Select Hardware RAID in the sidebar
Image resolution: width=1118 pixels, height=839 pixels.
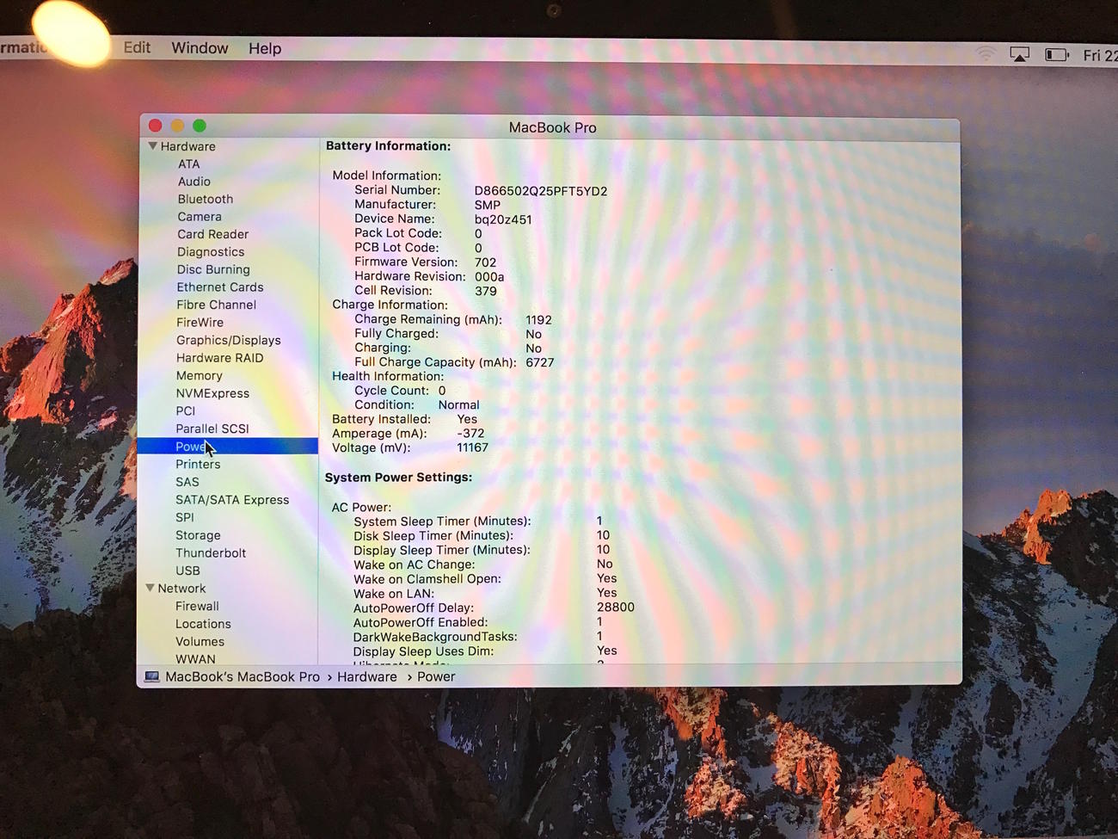pyautogui.click(x=220, y=358)
